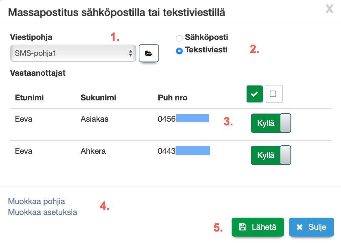Click the Asiakas surname cell

(95, 119)
